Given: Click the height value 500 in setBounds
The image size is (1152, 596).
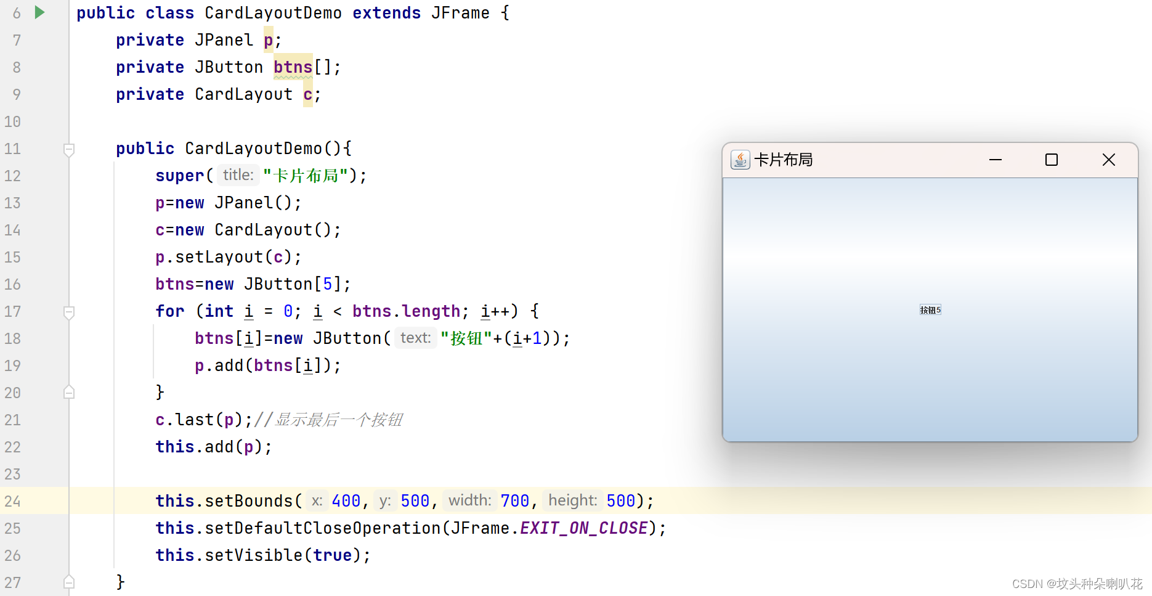Looking at the screenshot, I should (x=621, y=501).
